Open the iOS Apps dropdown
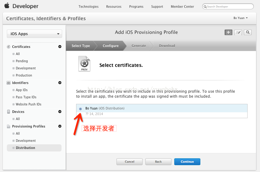 coord(34,34)
